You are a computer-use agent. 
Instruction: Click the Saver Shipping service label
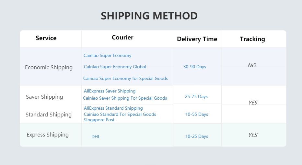(44, 97)
